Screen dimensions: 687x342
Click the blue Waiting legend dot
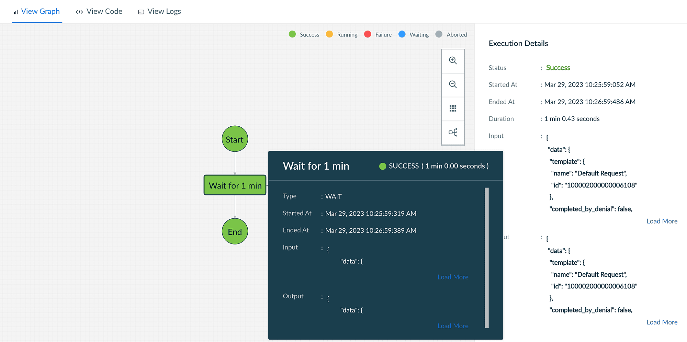pyautogui.click(x=402, y=34)
